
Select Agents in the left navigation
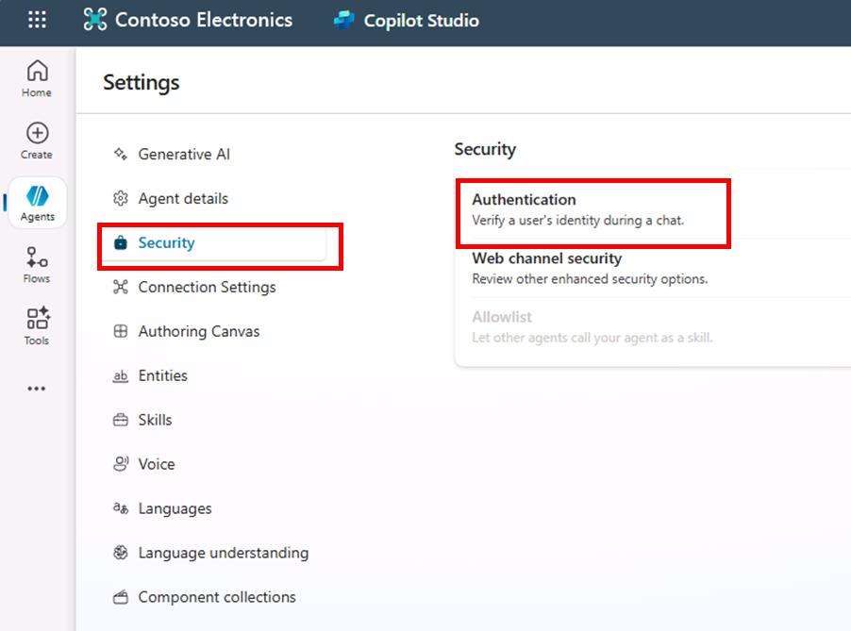38,203
